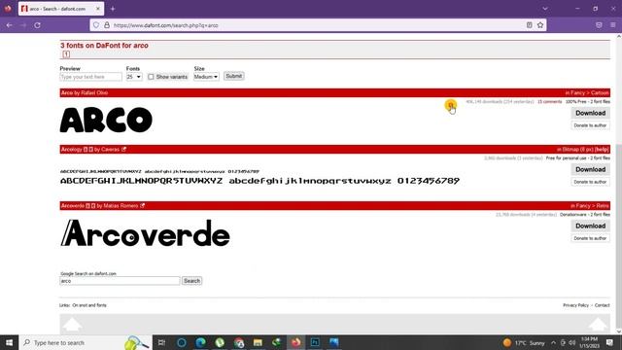
Task: Open Caveras external site icon
Action: pyautogui.click(x=123, y=149)
